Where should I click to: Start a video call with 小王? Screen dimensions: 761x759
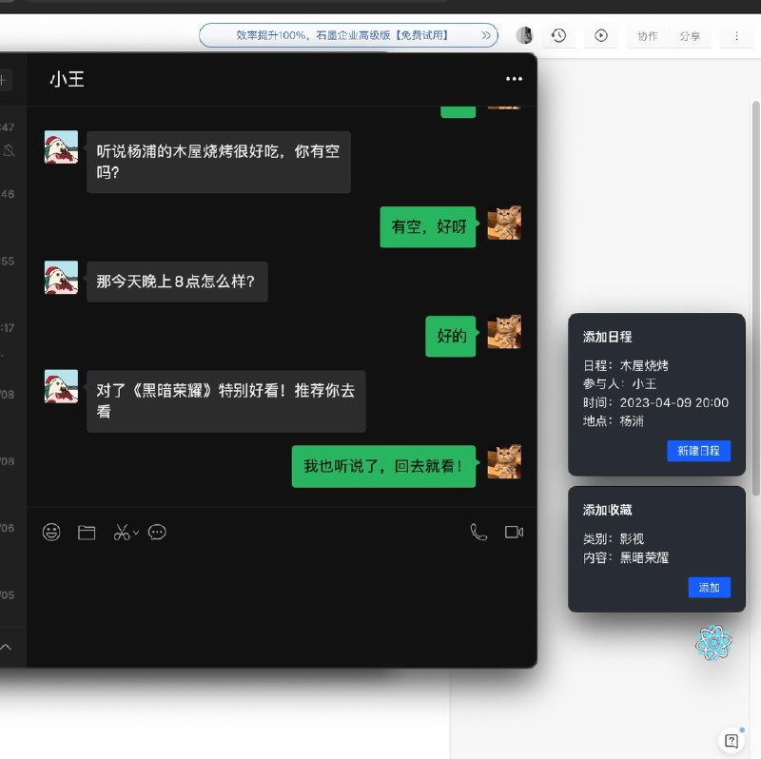click(515, 533)
